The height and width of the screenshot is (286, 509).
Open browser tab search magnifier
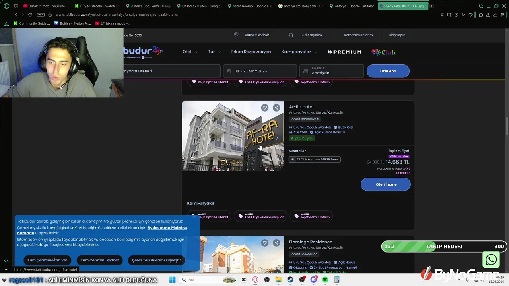click(x=481, y=6)
